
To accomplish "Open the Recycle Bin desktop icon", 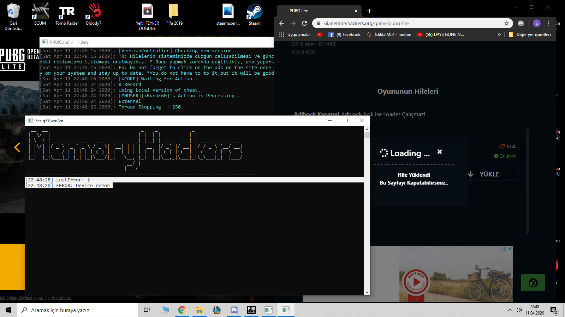I will point(13,16).
